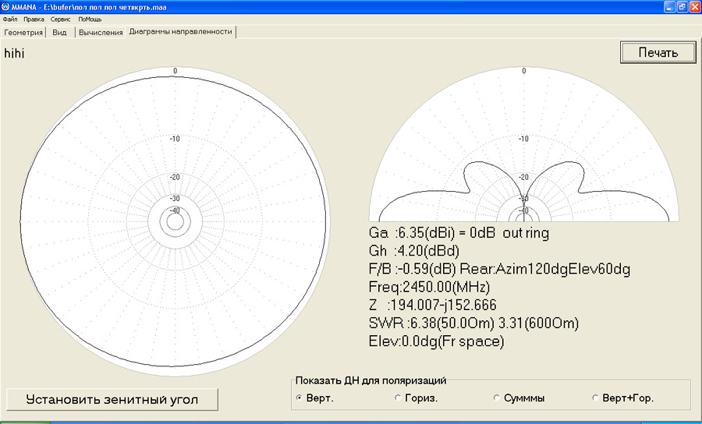Click the Freq:2450.00(MHz) text
702x424 pixels.
point(429,287)
